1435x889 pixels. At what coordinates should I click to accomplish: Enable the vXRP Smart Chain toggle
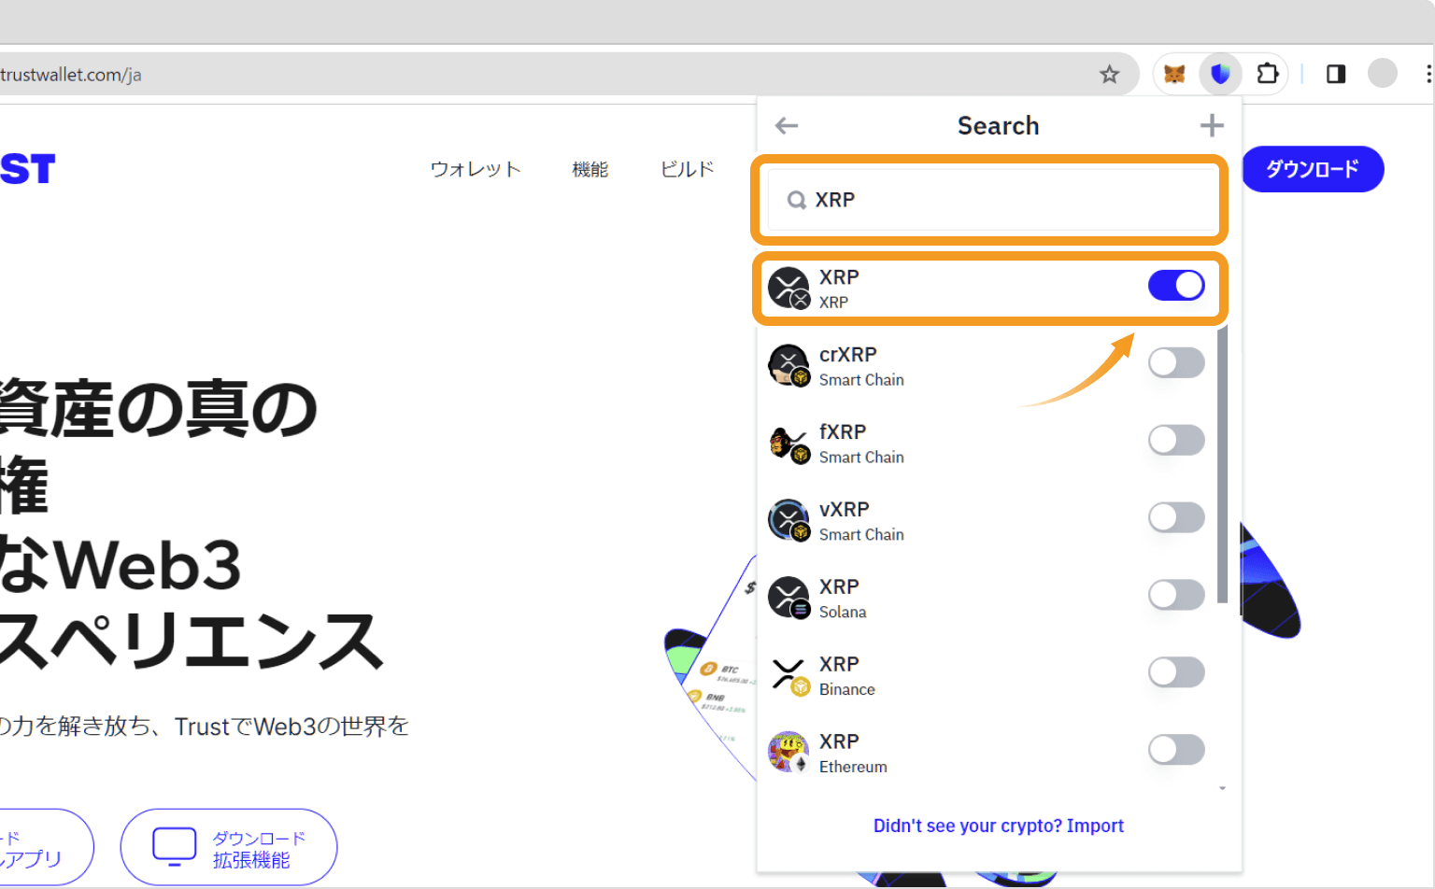[x=1176, y=518]
